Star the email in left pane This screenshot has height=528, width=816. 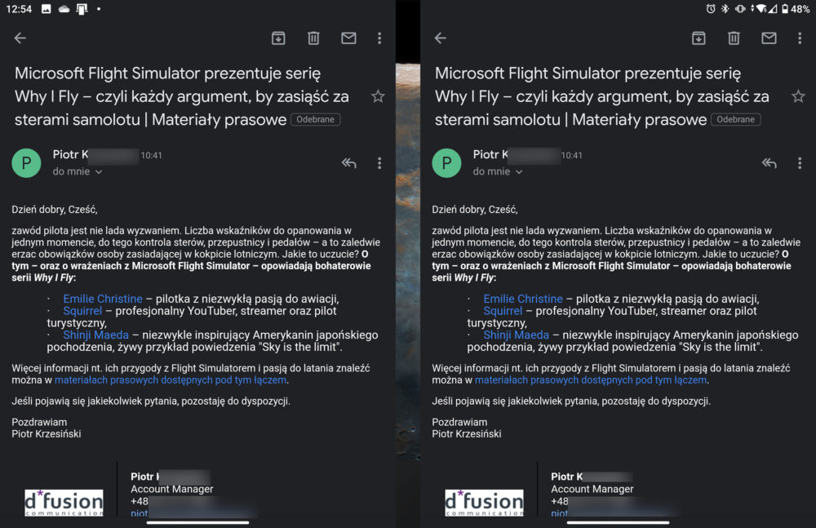[378, 96]
